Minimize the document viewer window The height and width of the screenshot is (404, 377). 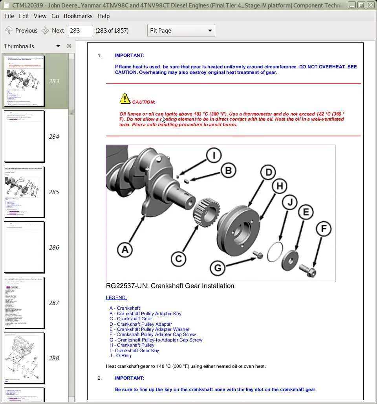352,5
